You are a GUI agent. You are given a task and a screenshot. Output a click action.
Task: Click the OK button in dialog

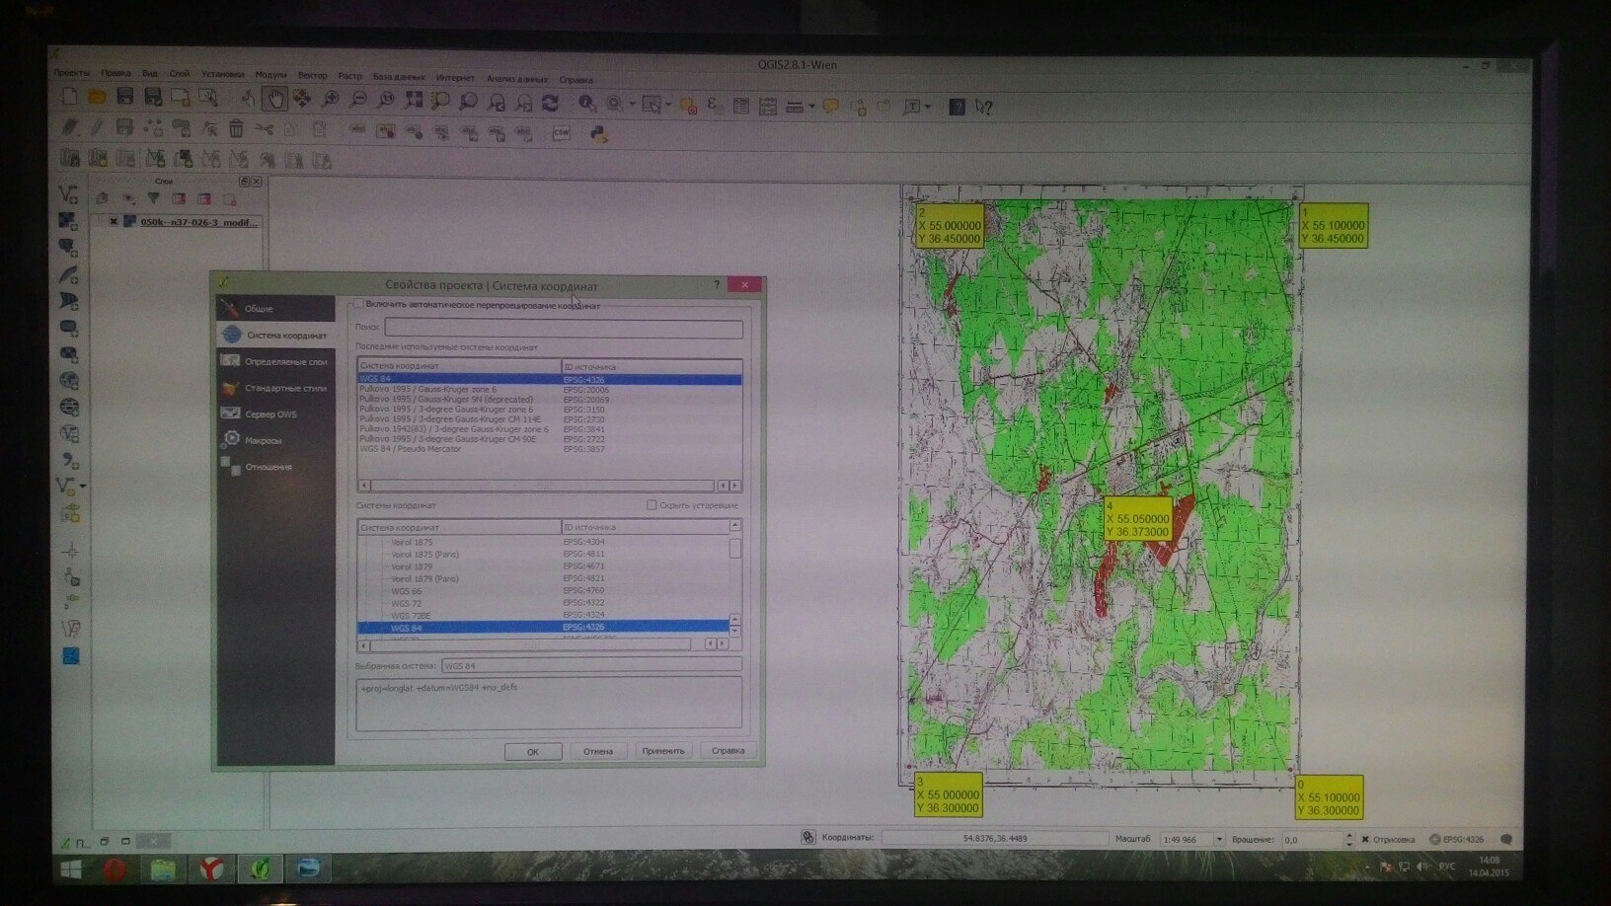coord(533,751)
